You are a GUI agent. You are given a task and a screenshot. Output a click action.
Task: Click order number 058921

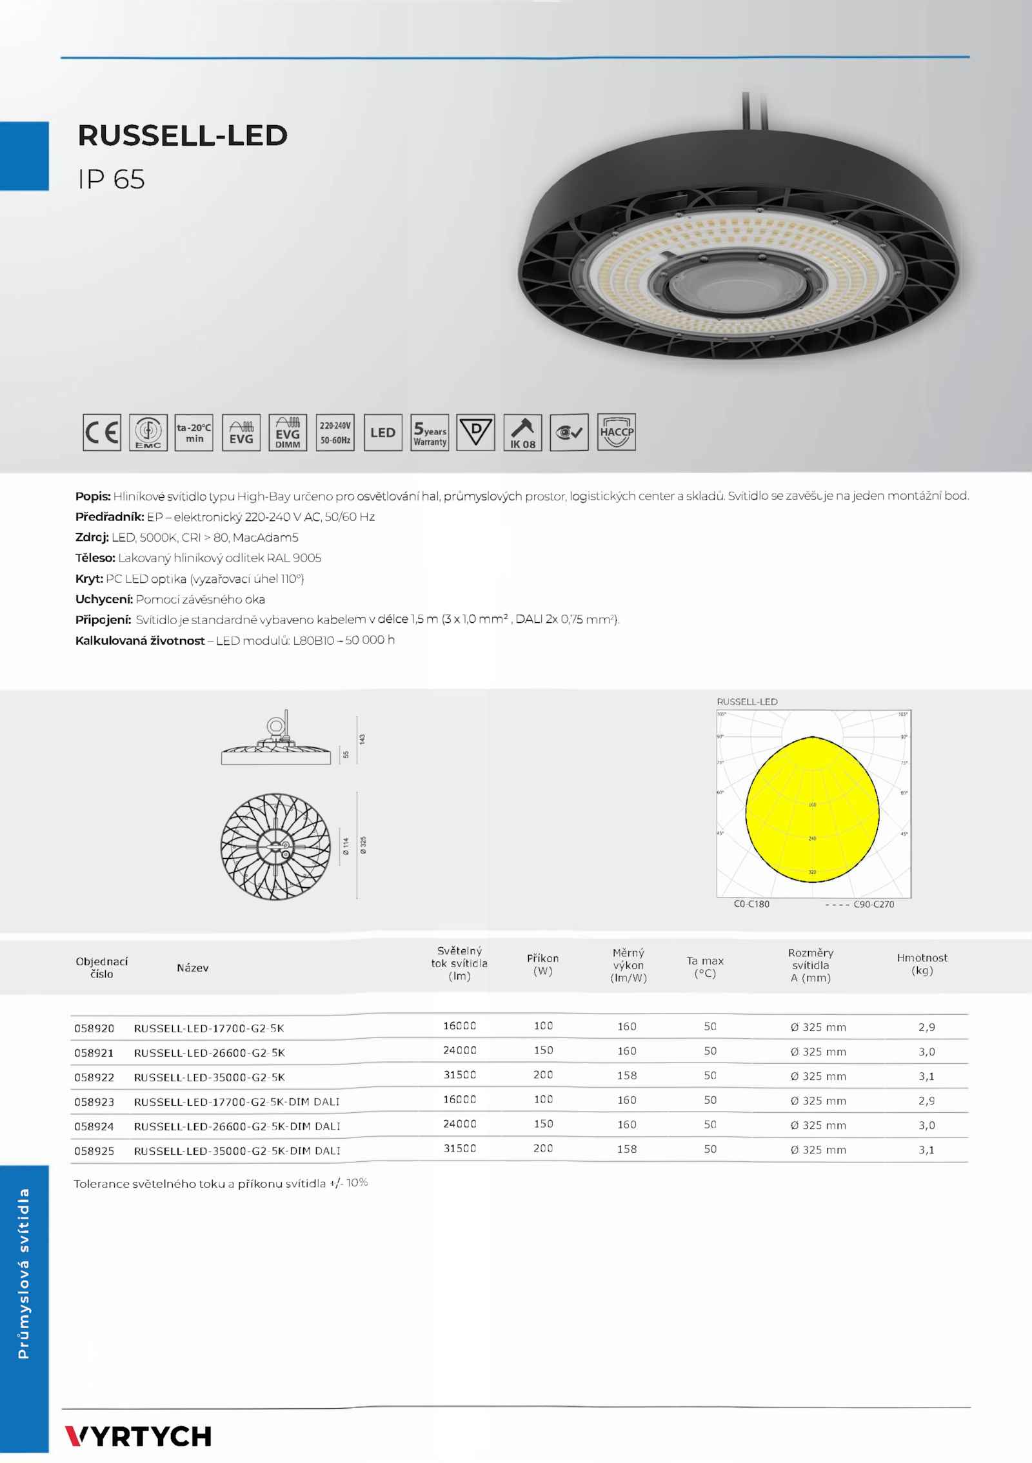[94, 1053]
